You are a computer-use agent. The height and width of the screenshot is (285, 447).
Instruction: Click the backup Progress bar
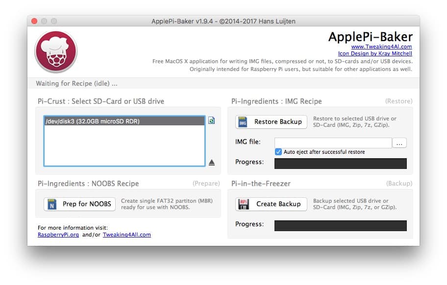click(x=340, y=226)
